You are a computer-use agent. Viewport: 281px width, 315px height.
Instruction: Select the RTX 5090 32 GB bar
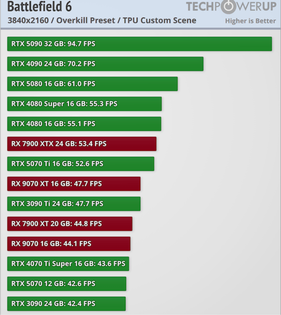(139, 44)
